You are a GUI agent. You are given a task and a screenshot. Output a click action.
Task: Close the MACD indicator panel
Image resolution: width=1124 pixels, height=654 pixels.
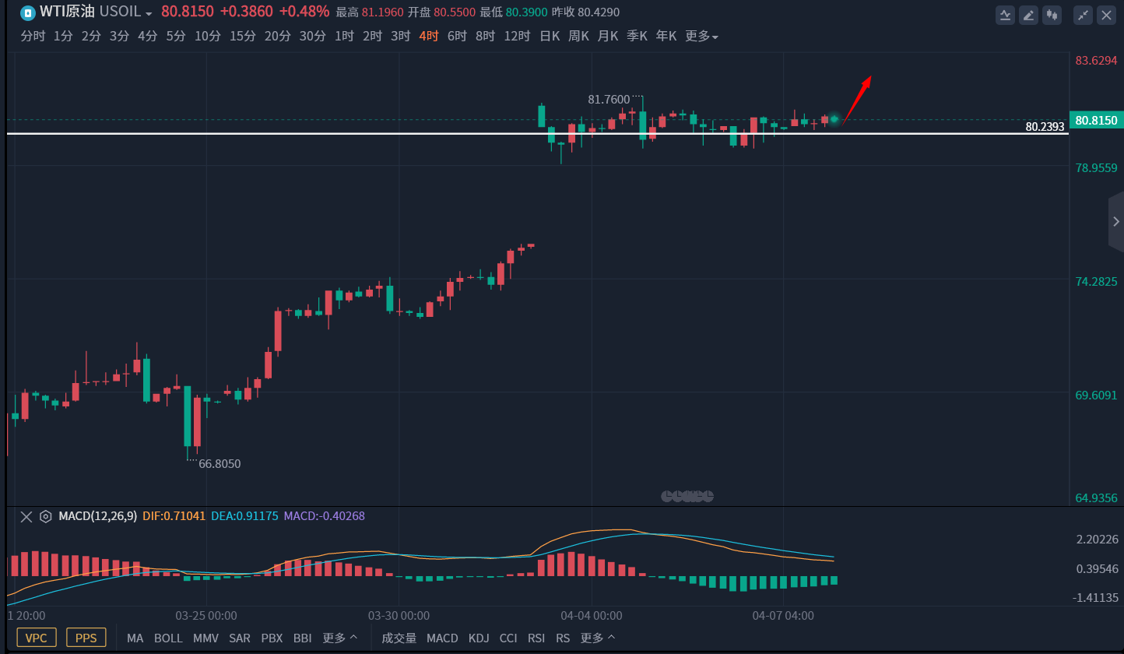click(26, 516)
